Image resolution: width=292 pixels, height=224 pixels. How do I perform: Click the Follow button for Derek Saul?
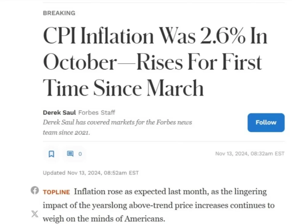pyautogui.click(x=266, y=123)
